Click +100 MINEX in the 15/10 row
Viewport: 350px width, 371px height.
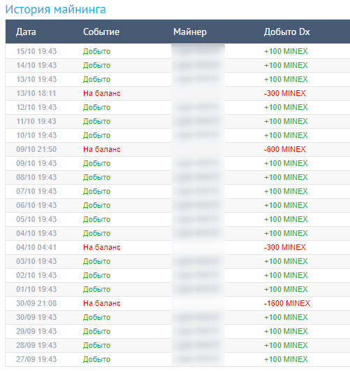286,51
